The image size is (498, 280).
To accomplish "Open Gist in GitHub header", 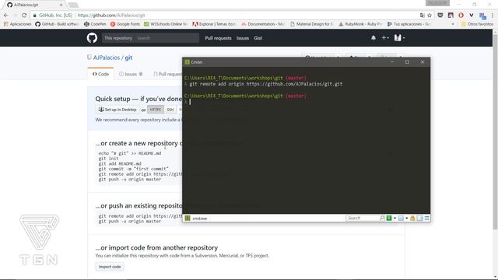I will point(258,38).
